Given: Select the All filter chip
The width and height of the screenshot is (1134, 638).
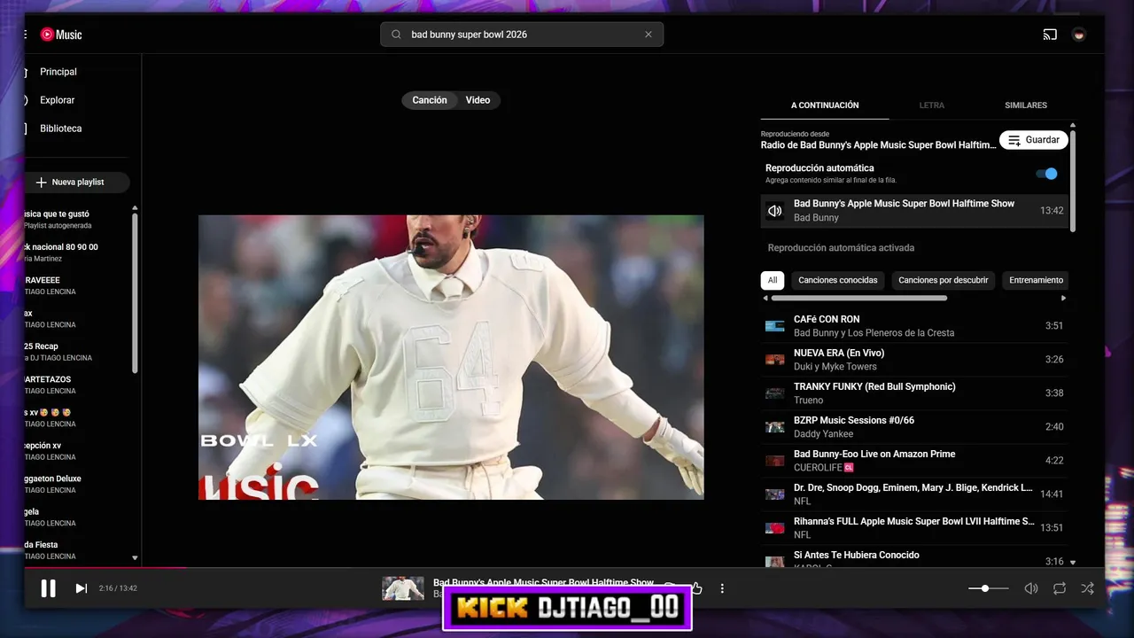Looking at the screenshot, I should [773, 280].
